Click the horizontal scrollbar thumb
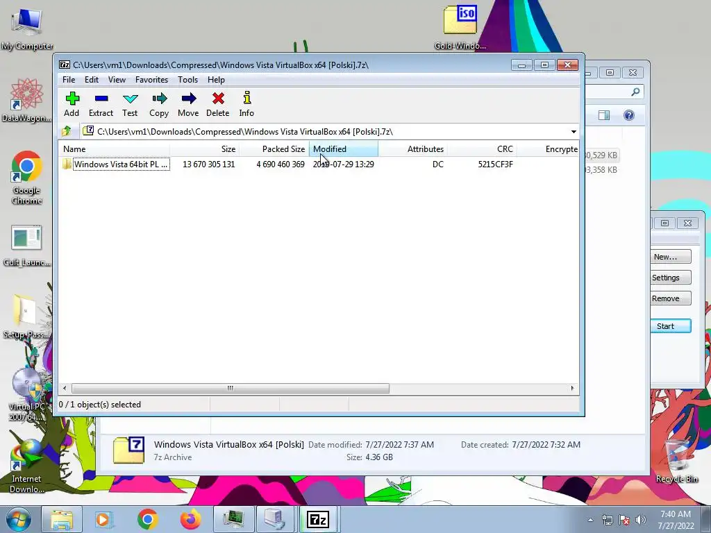The height and width of the screenshot is (533, 711). tap(231, 389)
